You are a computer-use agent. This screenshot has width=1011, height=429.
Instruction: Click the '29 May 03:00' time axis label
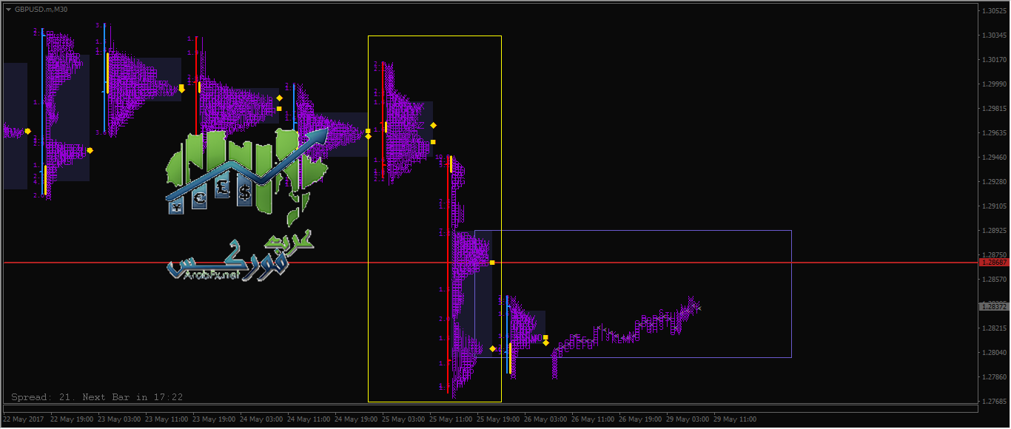tap(688, 419)
